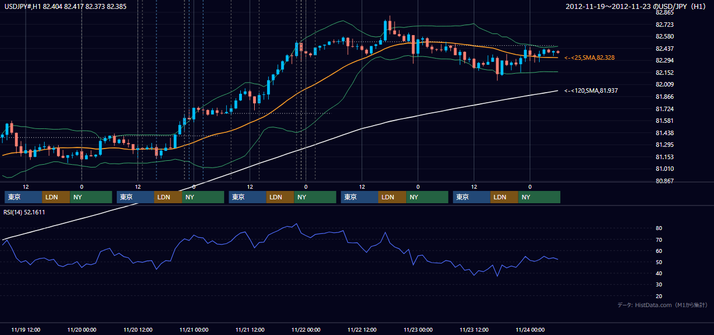Viewport: 714px width, 335px height.
Task: Click price axis value 80.867
Action: pos(665,181)
